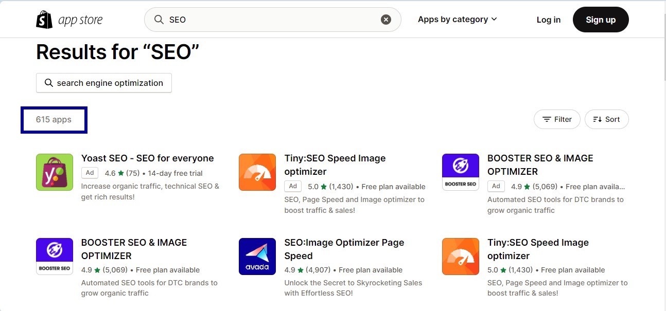This screenshot has width=666, height=311.
Task: Open the Yoast SEO app icon
Action: pyautogui.click(x=55, y=172)
